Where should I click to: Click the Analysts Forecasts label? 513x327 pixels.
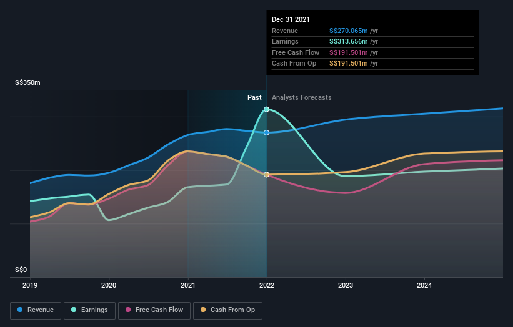coord(301,98)
